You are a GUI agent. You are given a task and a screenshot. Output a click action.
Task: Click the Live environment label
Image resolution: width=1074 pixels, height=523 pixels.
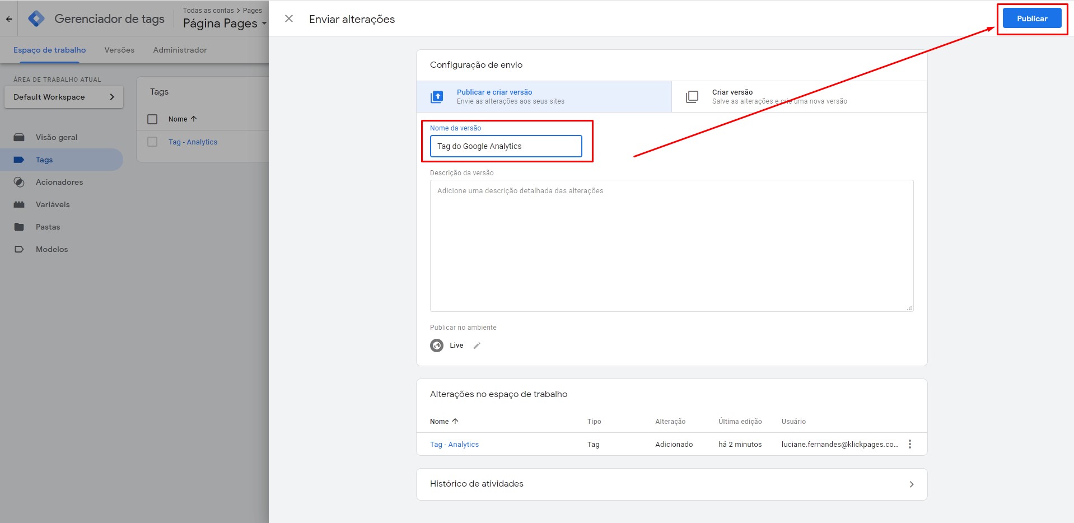[x=456, y=345]
